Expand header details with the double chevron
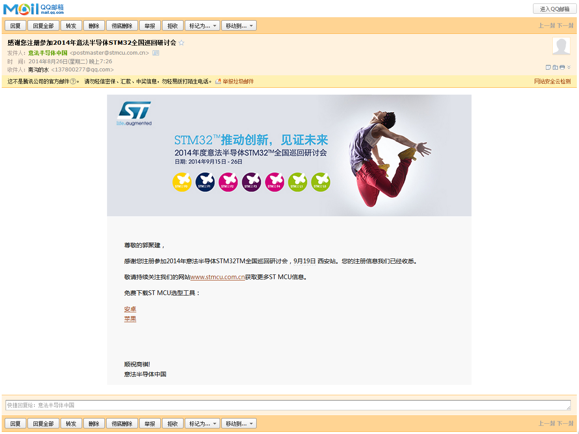This screenshot has height=434, width=579. pyautogui.click(x=569, y=67)
